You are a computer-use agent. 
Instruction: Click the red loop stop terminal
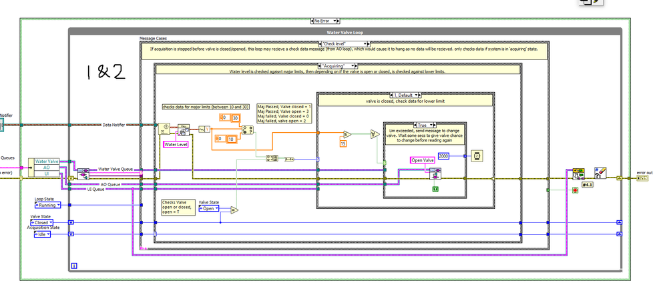click(x=576, y=190)
